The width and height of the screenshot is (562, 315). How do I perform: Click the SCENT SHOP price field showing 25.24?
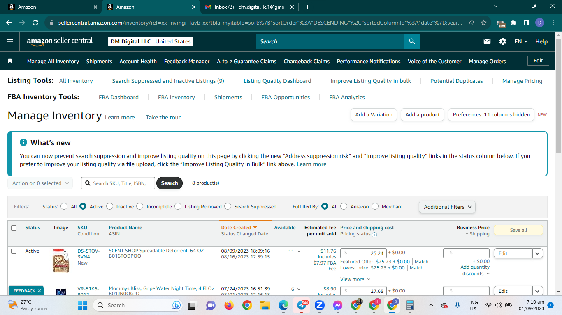coord(363,253)
